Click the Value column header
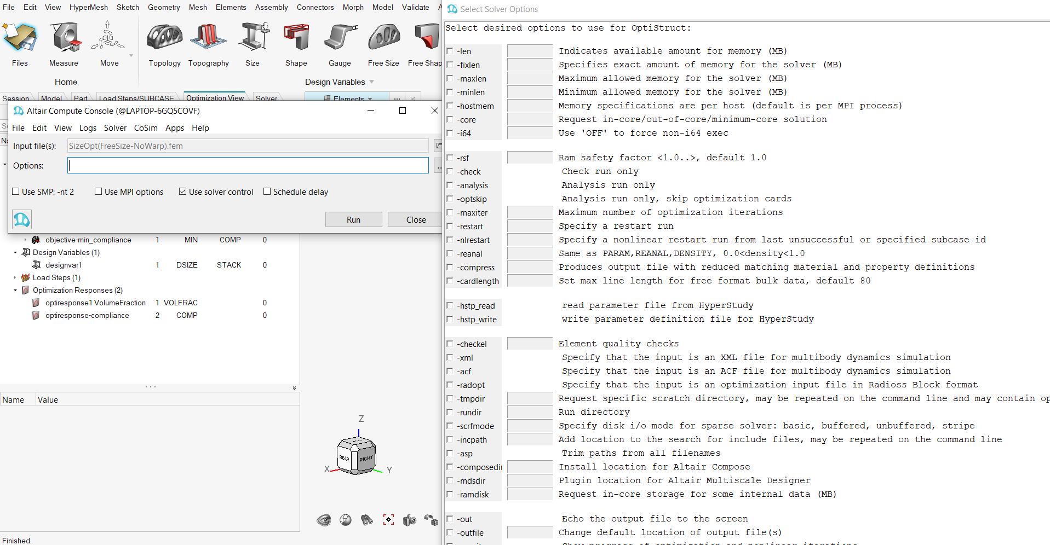 [48, 399]
